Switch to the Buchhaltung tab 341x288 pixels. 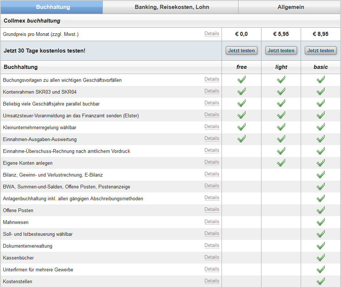click(x=52, y=7)
